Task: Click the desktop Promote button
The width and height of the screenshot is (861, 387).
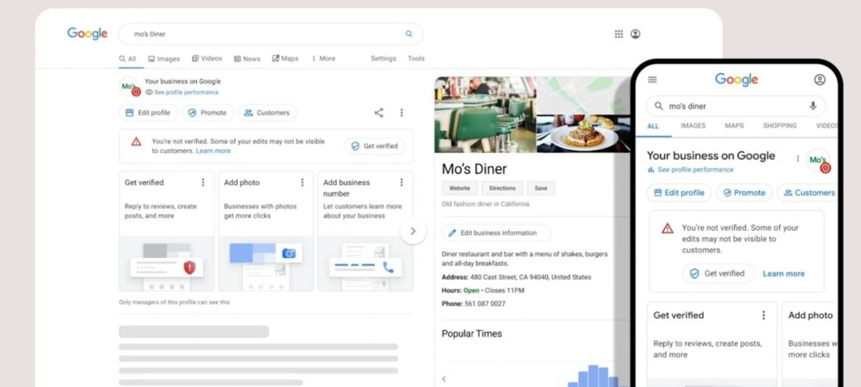Action: [207, 113]
